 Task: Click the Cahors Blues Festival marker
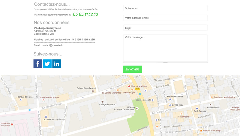(93, 91)
